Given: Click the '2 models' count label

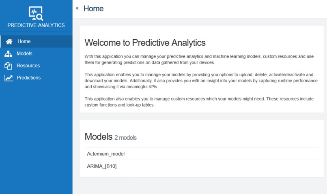Looking at the screenshot, I should [x=125, y=138].
